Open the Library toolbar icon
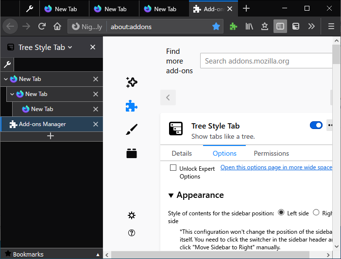The height and width of the screenshot is (259, 341). (x=249, y=27)
